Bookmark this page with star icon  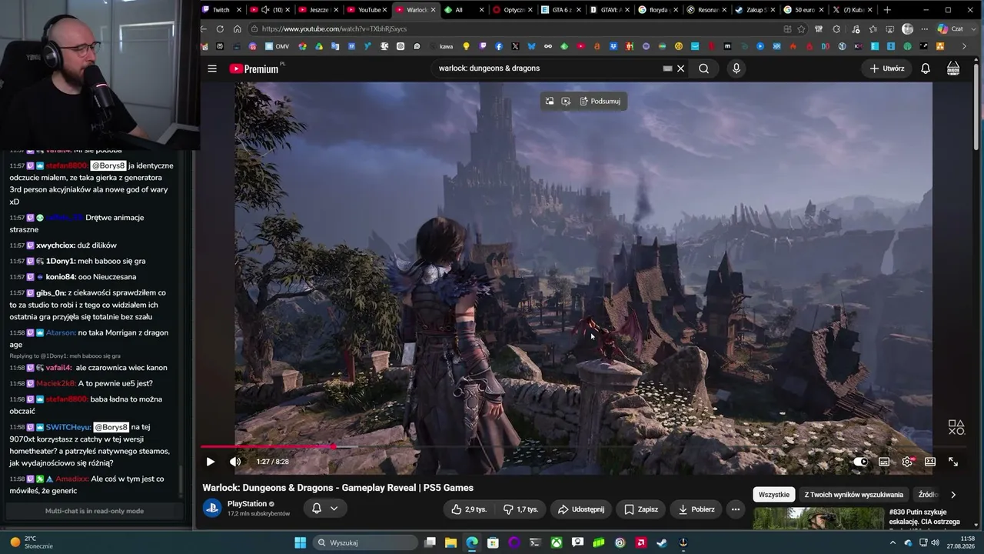point(802,29)
